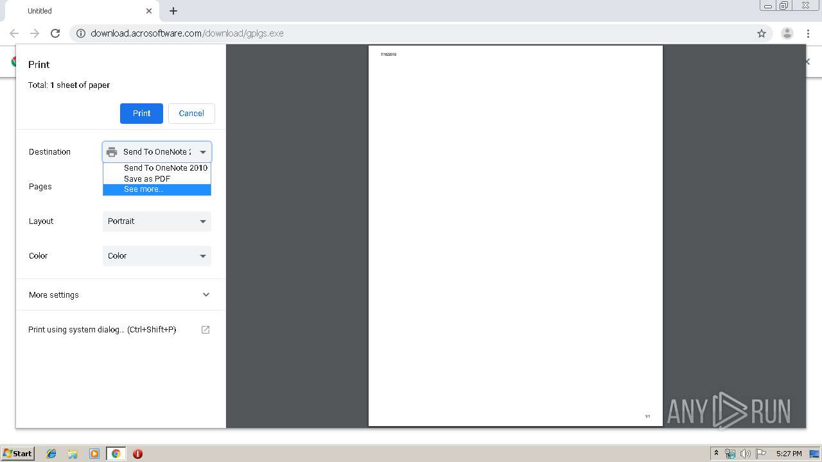Click the red Opera icon in taskbar
This screenshot has height=462, width=822.
pos(137,454)
